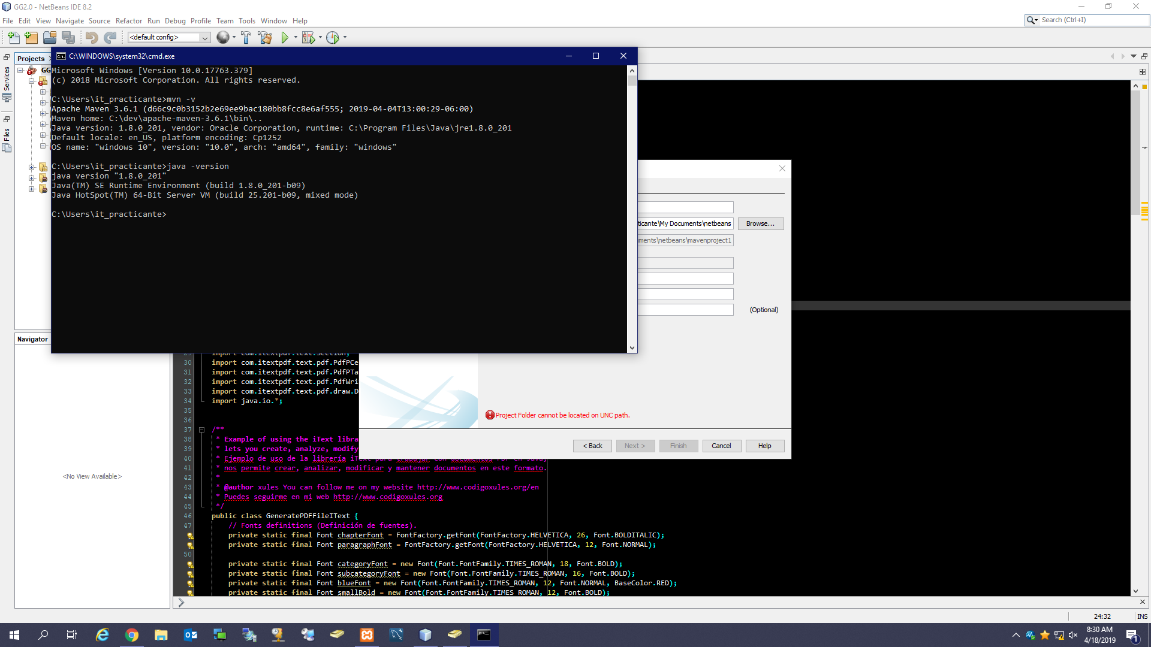Open MySQL Workbench from taskbar
Image resolution: width=1151 pixels, height=647 pixels.
tap(396, 635)
